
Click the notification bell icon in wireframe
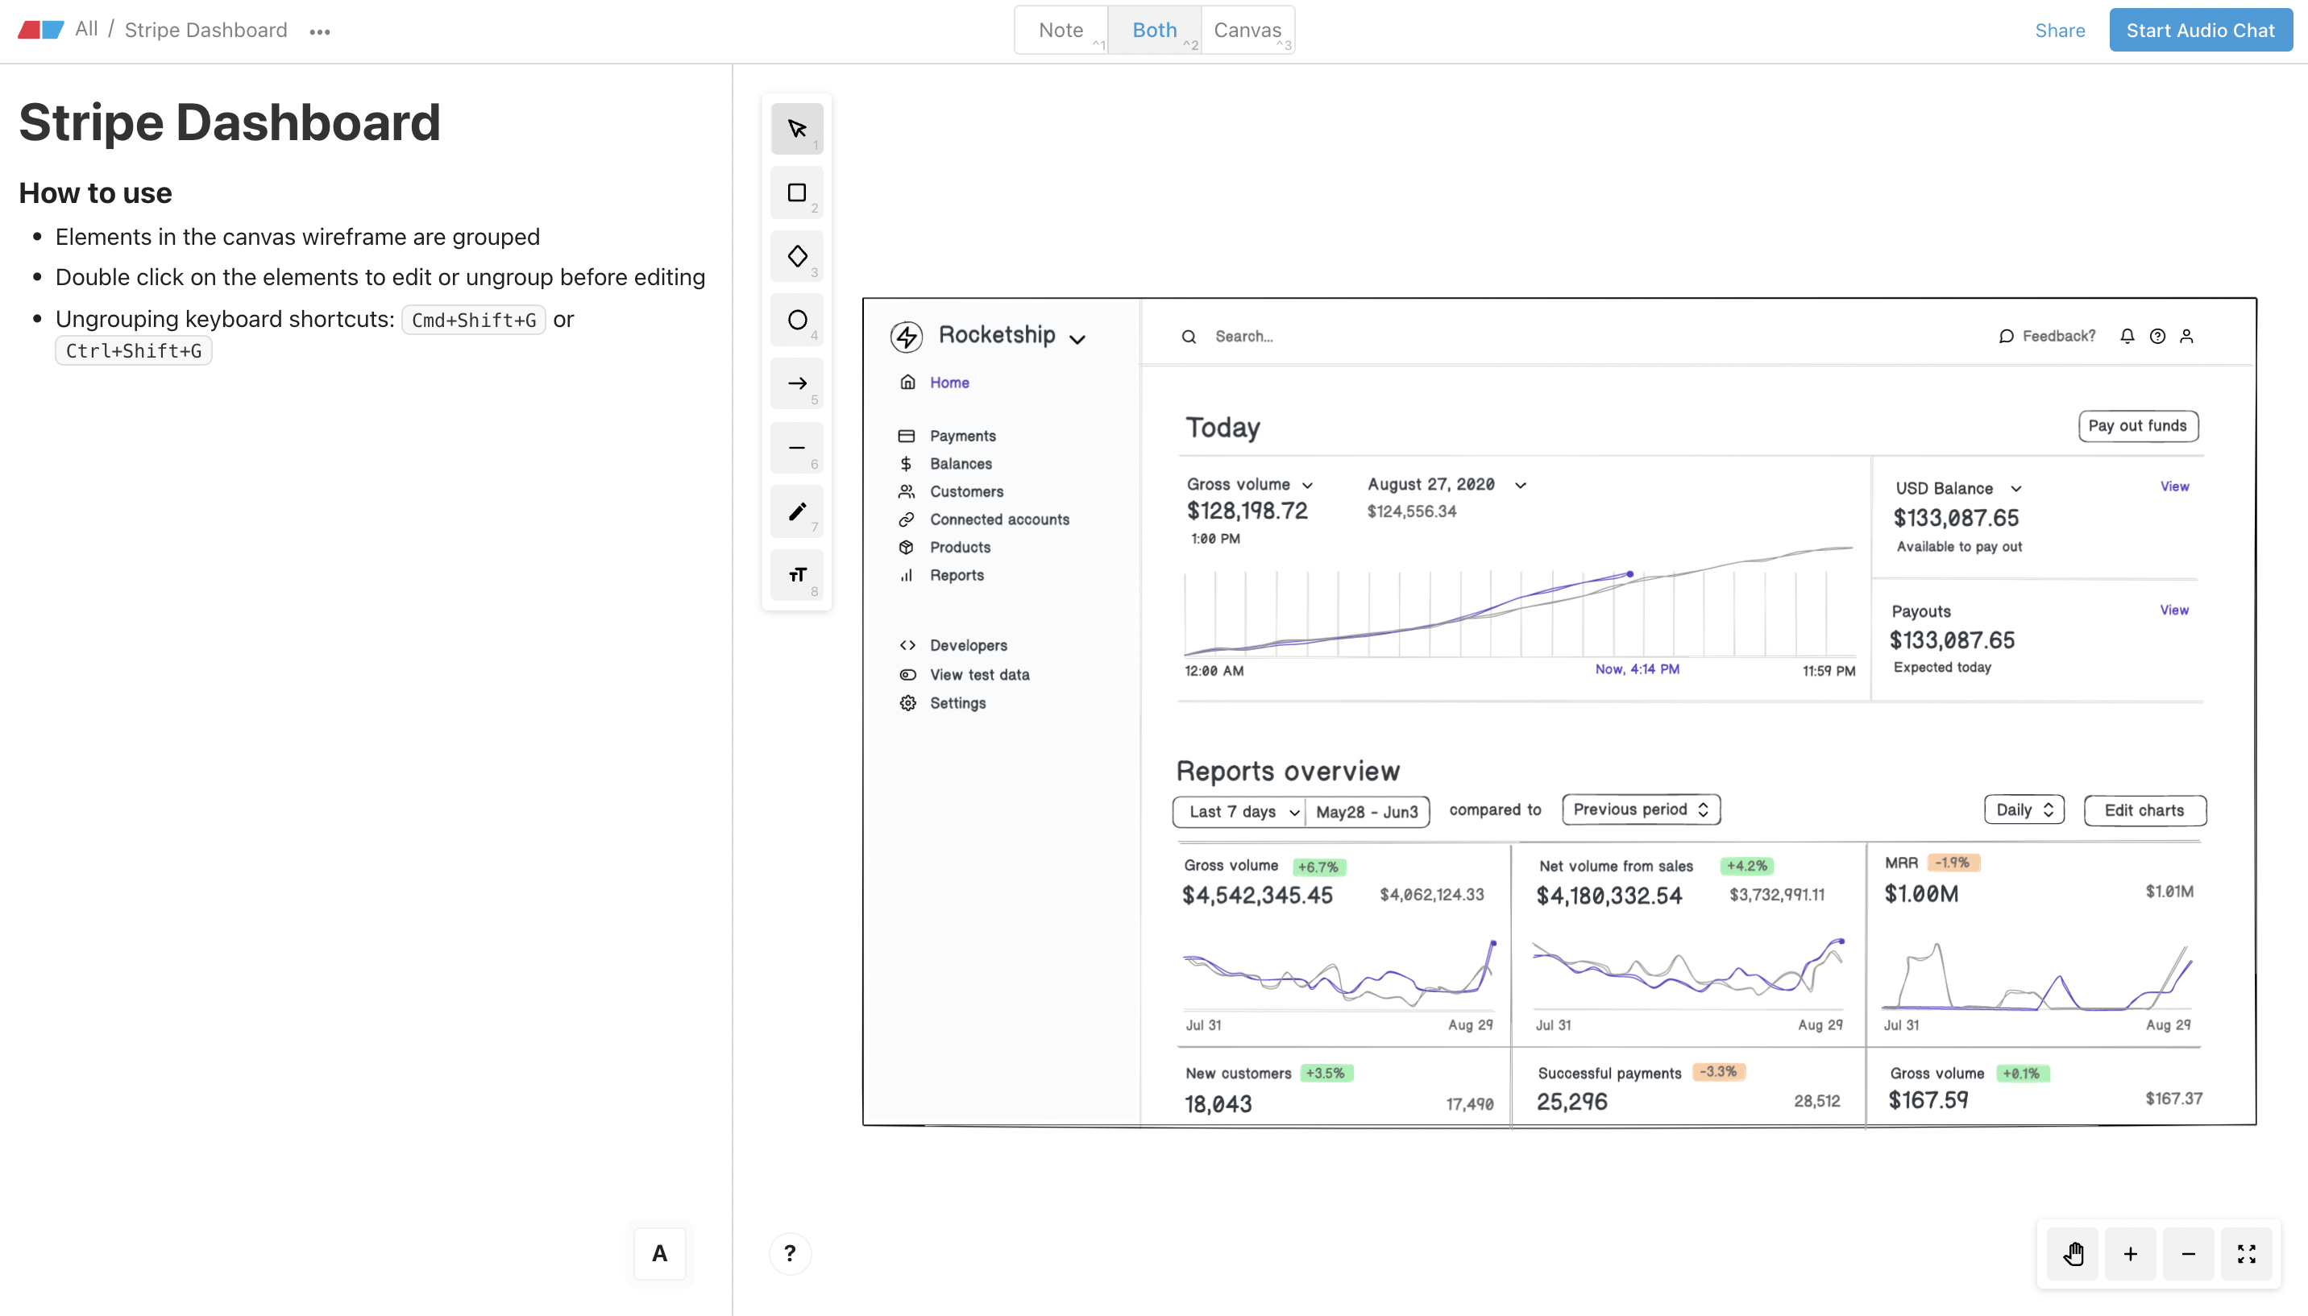pyautogui.click(x=2127, y=336)
